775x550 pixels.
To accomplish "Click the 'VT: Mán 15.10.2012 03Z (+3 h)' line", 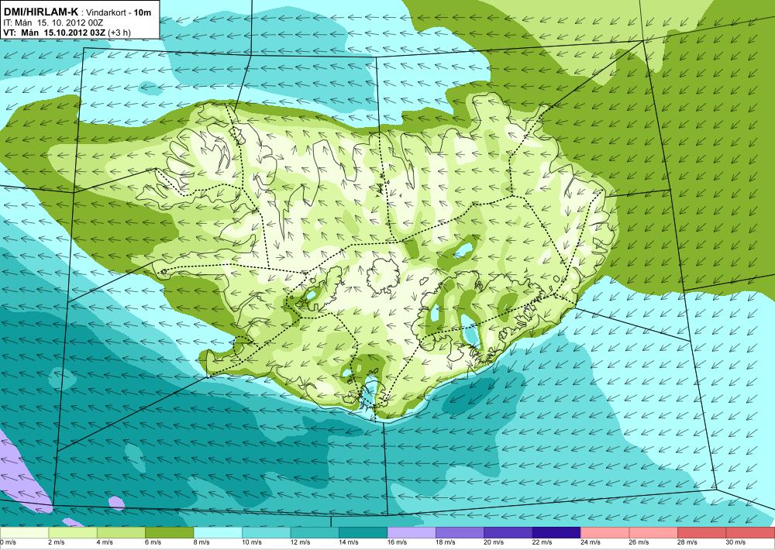I will [x=67, y=33].
